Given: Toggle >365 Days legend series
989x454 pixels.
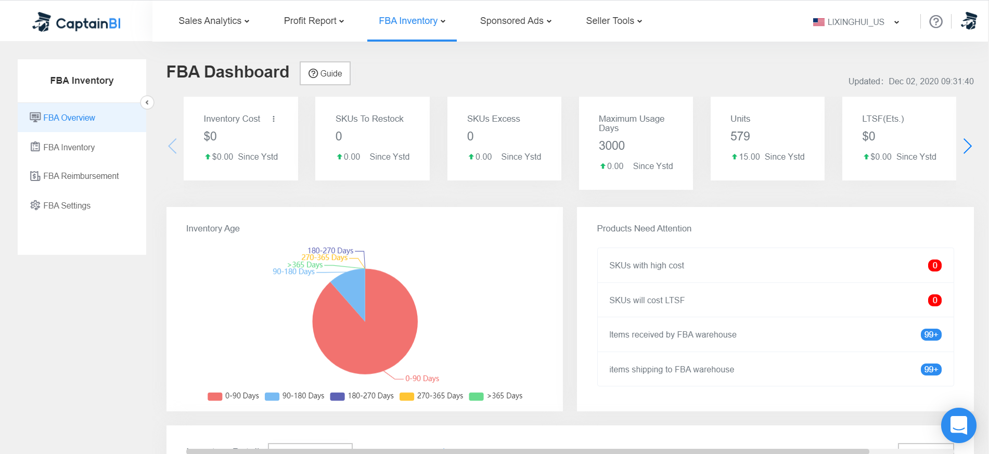Looking at the screenshot, I should coord(496,396).
